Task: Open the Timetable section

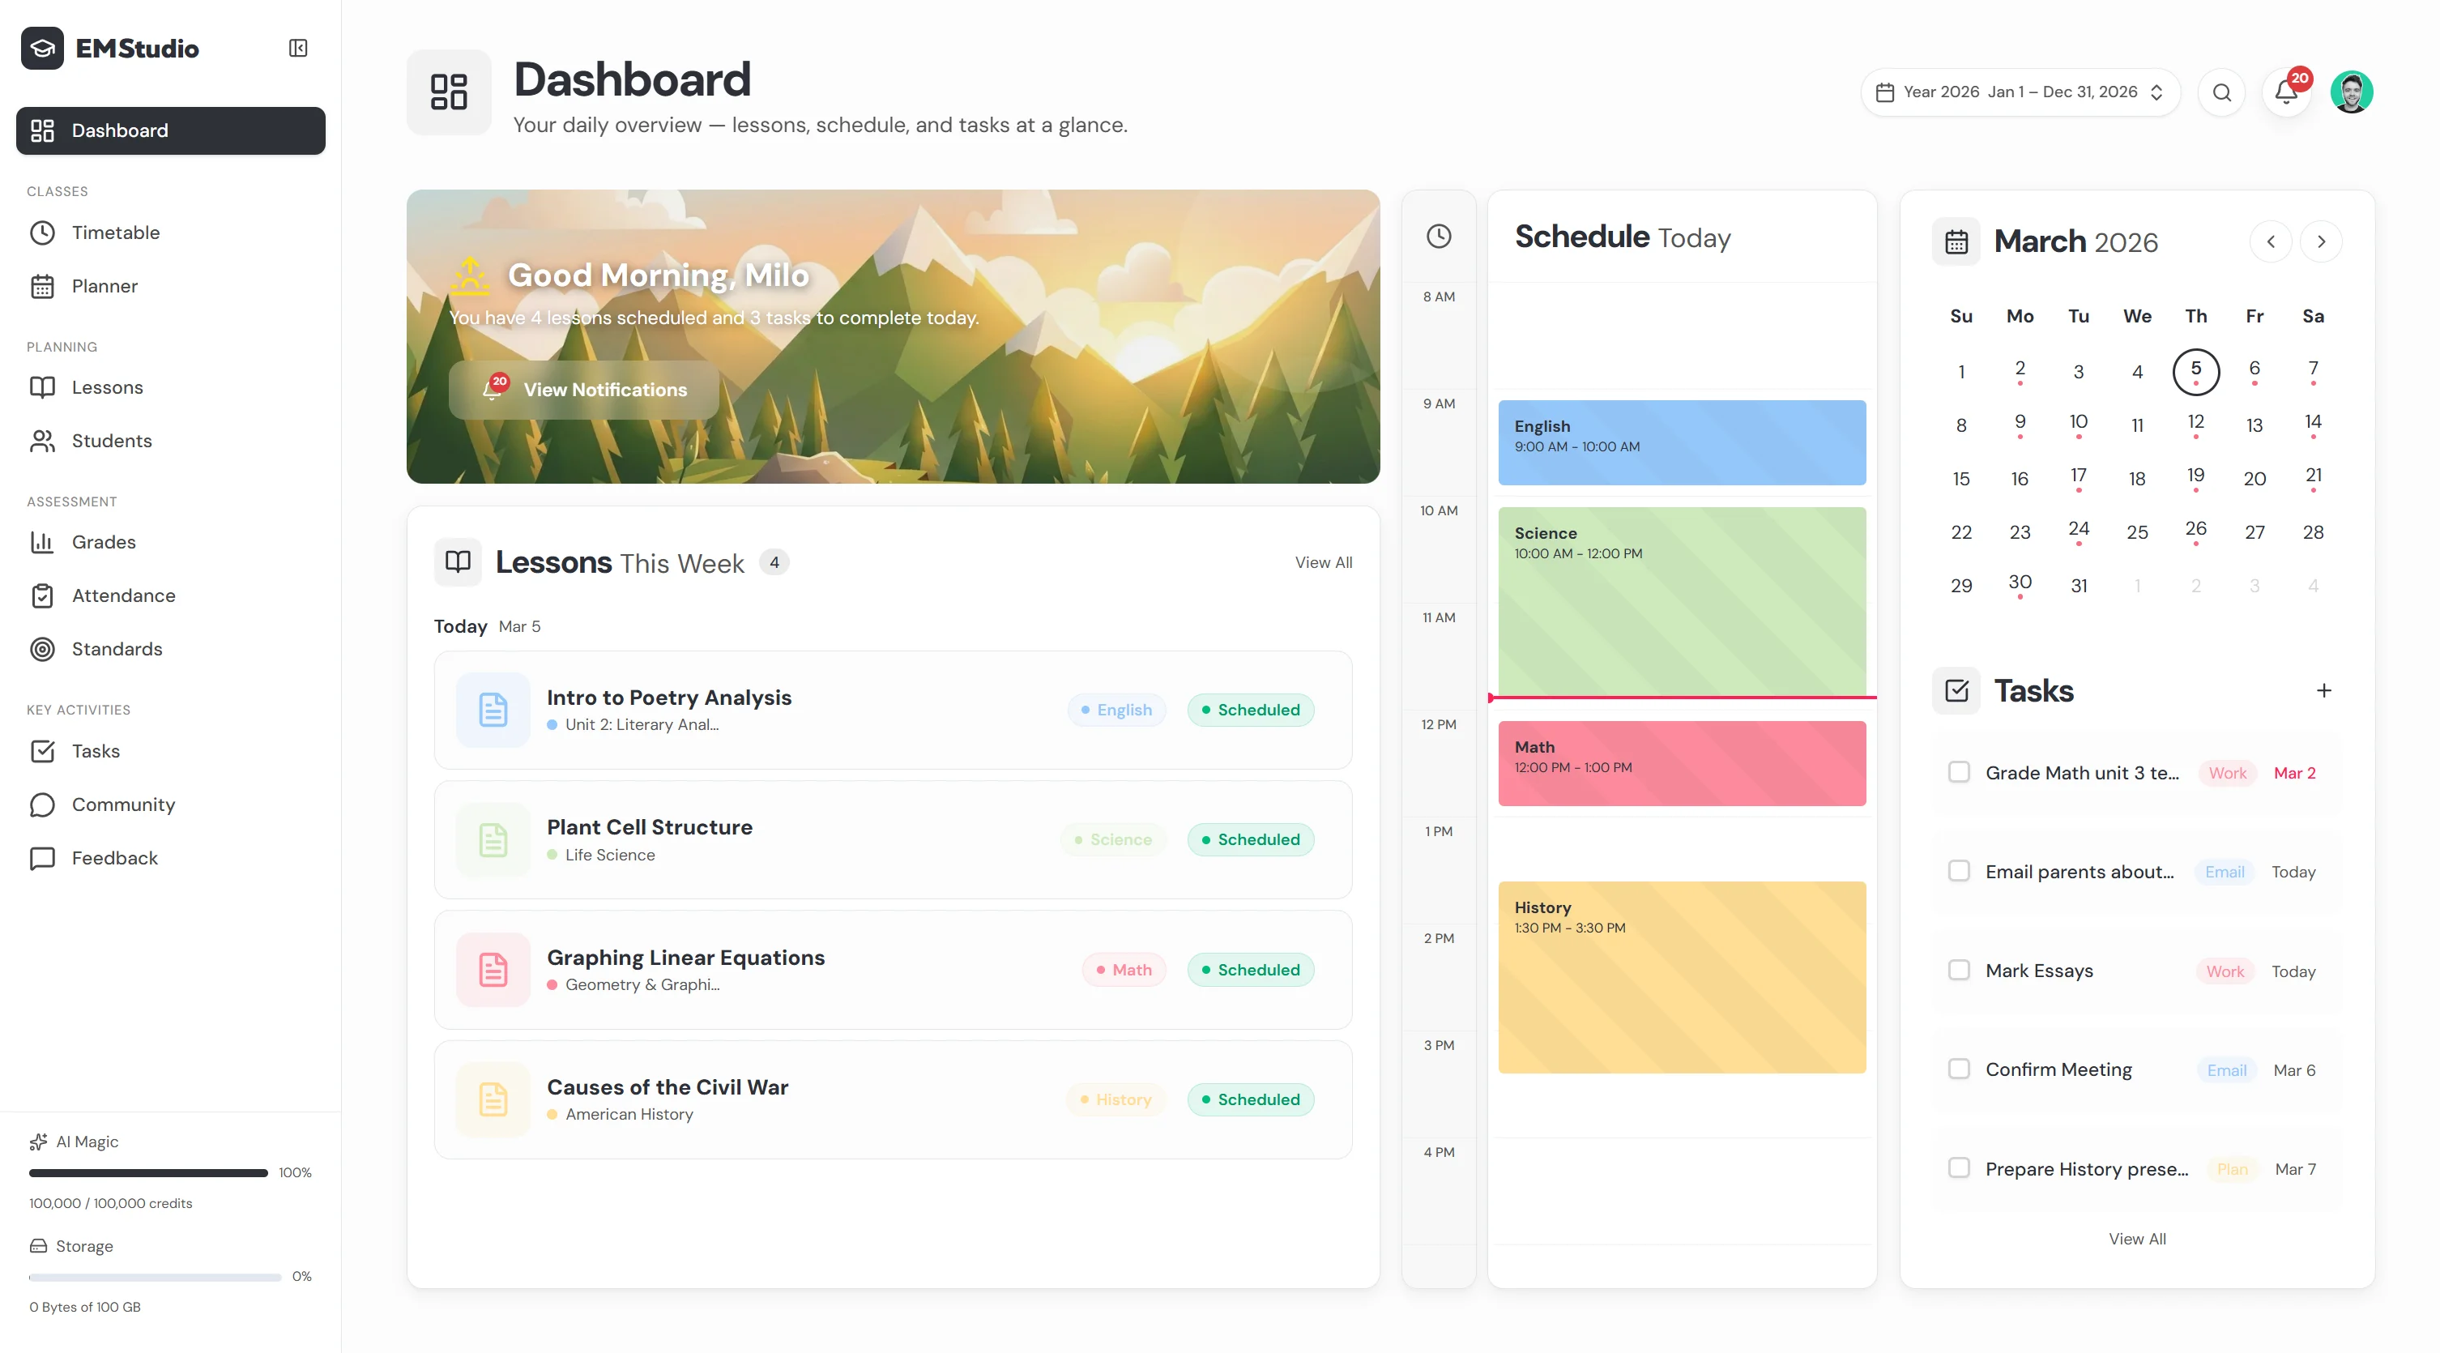Action: (117, 233)
